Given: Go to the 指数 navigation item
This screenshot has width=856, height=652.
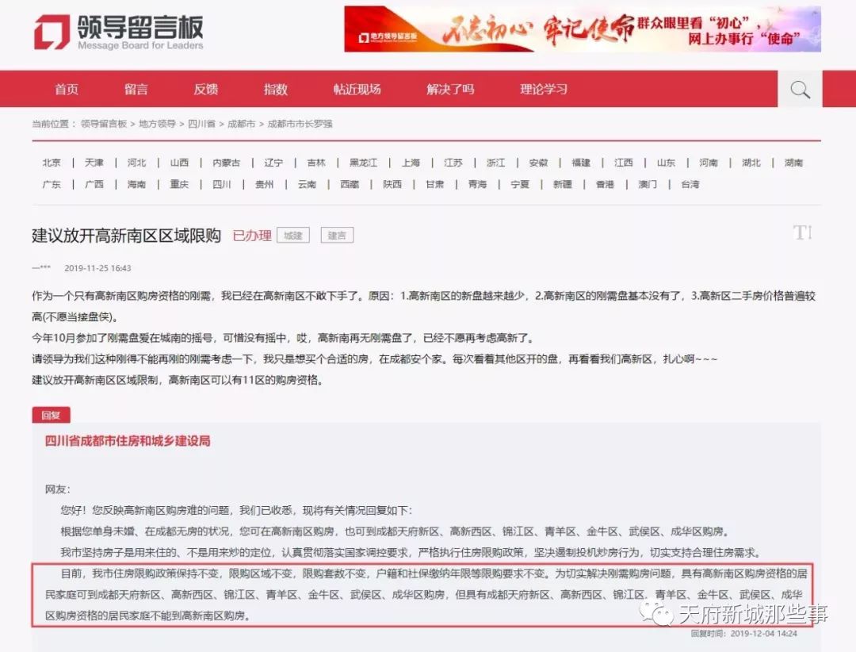Looking at the screenshot, I should click(276, 90).
